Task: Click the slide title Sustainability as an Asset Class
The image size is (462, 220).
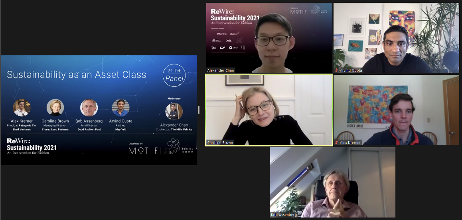Action: pos(77,75)
